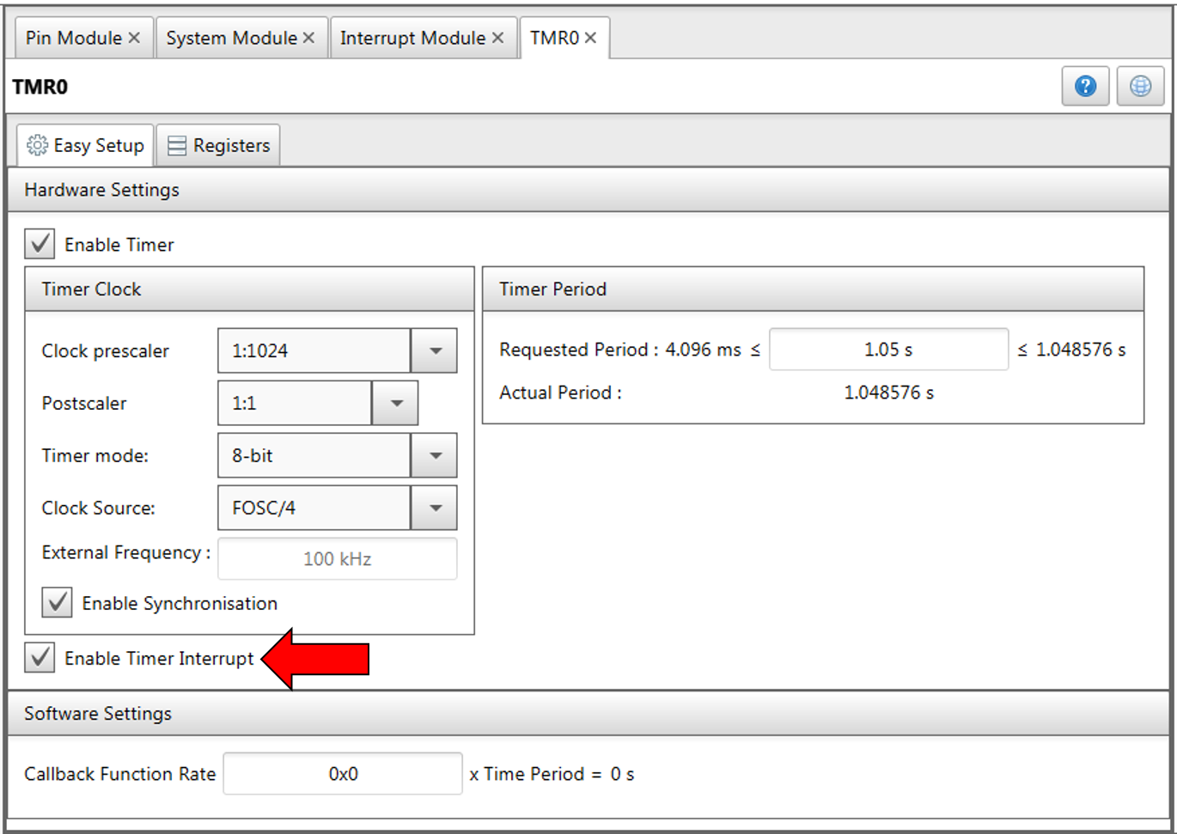The image size is (1177, 834).
Task: Close the System Module tab
Action: [x=308, y=38]
